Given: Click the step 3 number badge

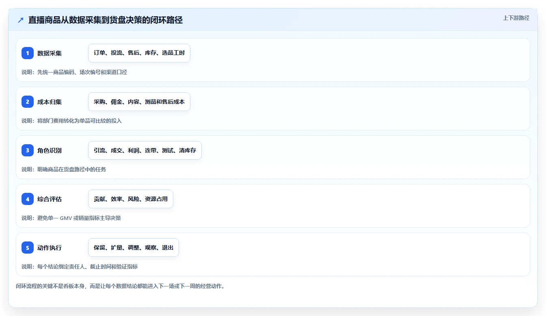Looking at the screenshot, I should [28, 150].
